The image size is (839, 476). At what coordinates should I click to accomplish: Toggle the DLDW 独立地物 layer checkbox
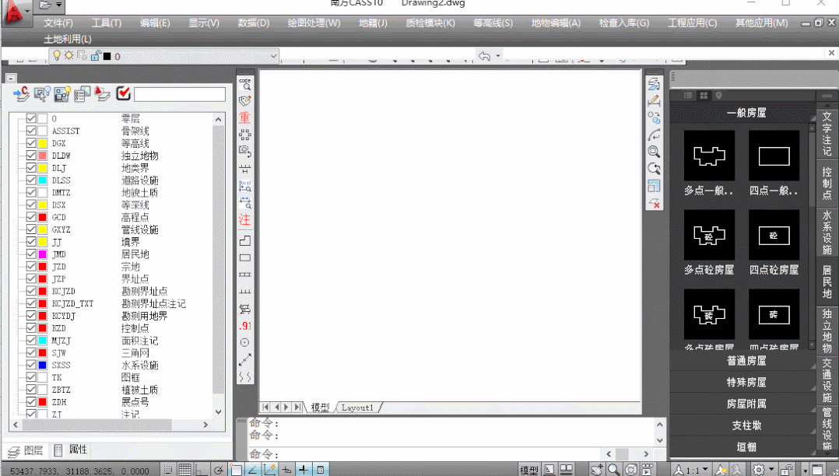[31, 155]
